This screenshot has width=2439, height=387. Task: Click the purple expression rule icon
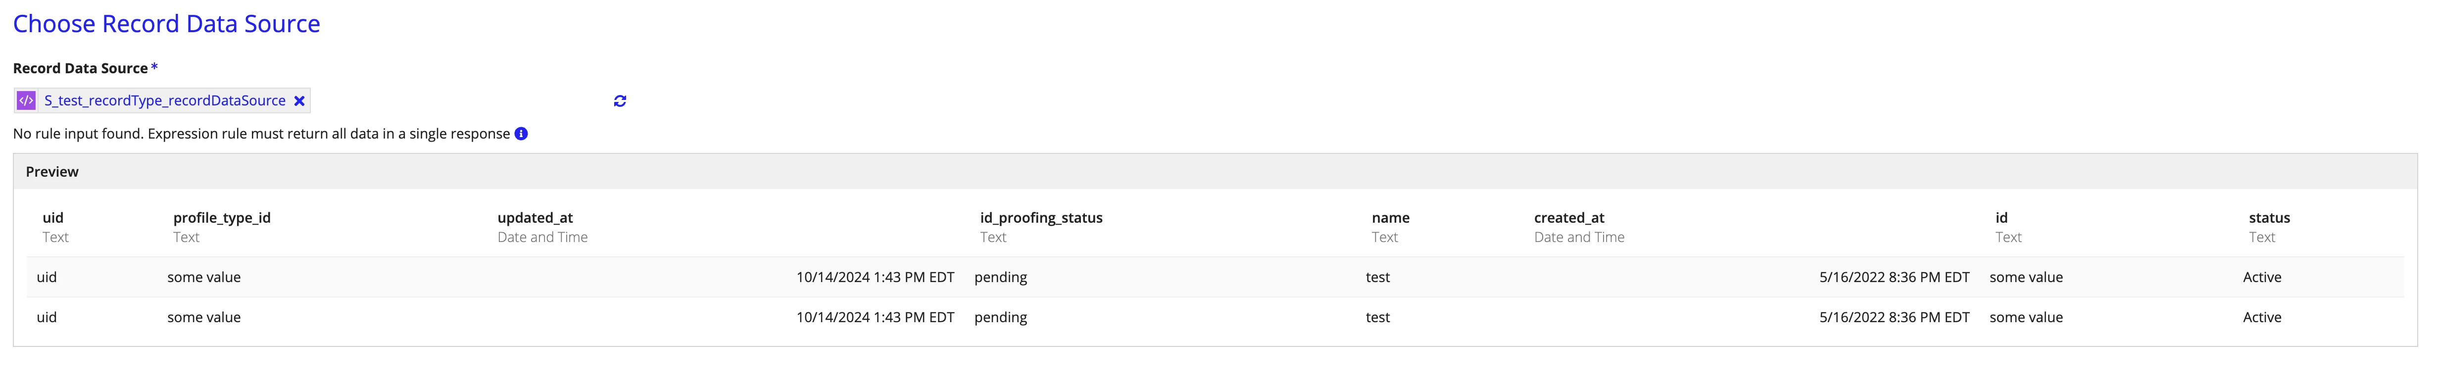tap(27, 100)
